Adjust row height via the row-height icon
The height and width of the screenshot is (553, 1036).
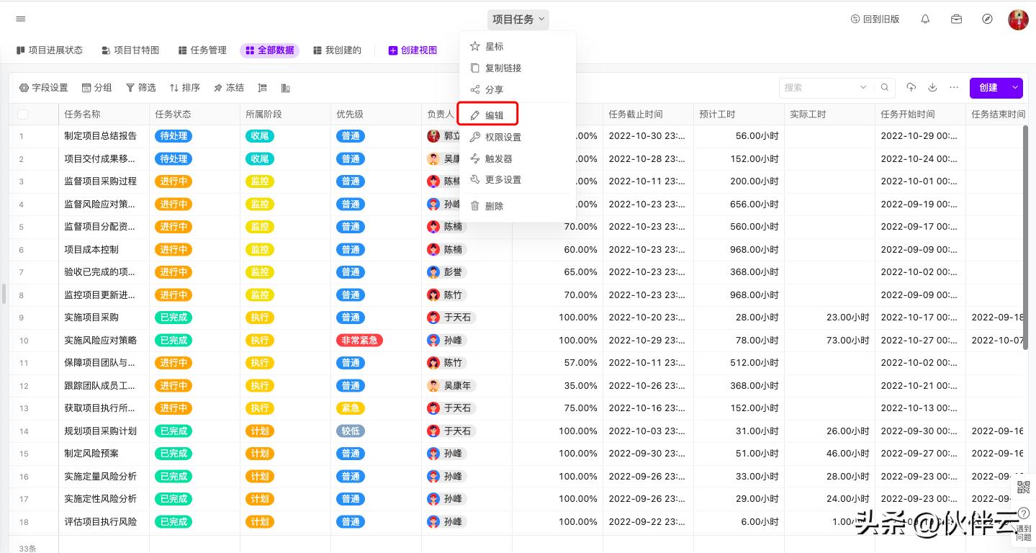262,87
